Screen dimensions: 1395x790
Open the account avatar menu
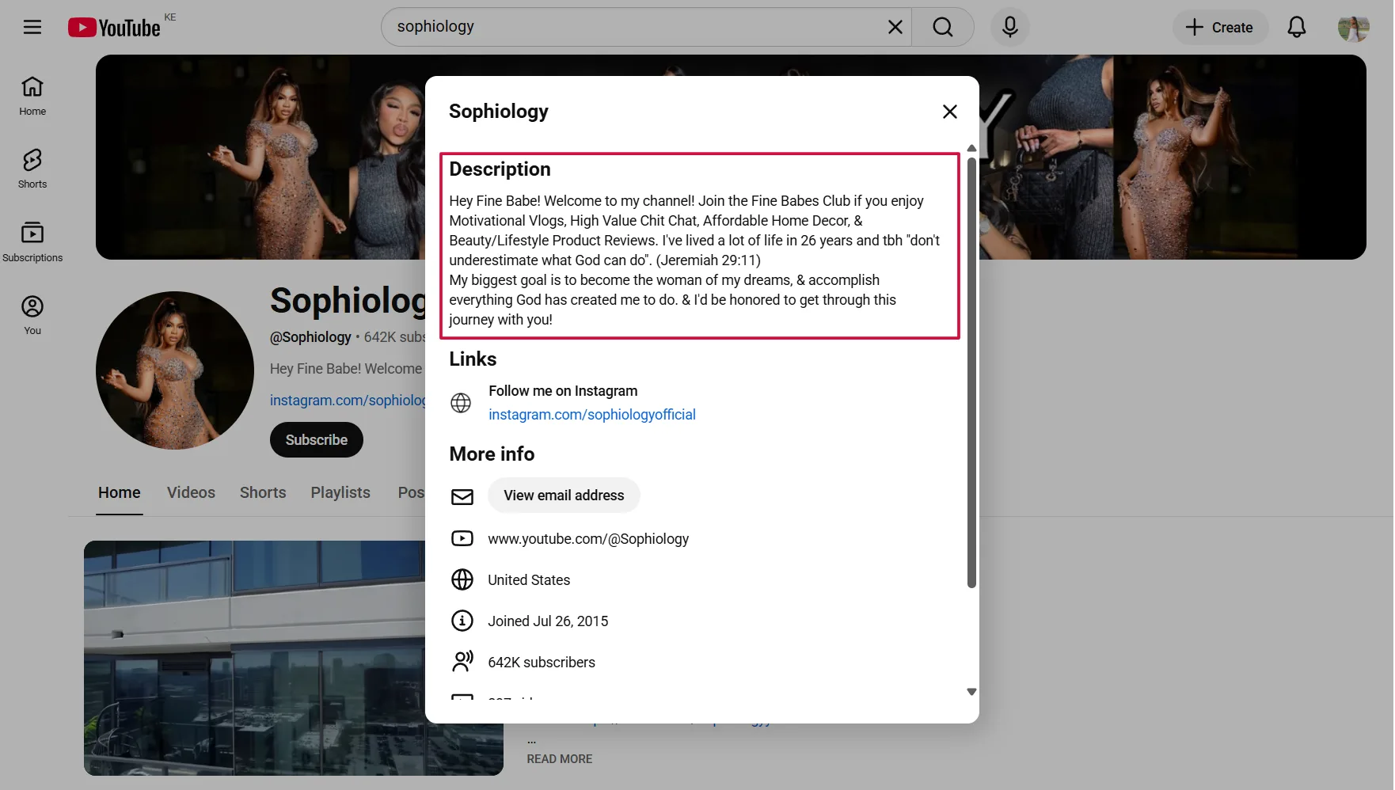pos(1354,28)
